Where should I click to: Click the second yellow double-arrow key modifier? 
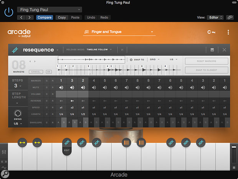click(x=37, y=143)
